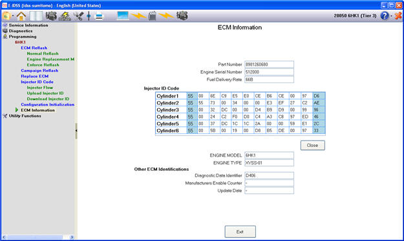Click the orange X exit icon in toolbar
The width and height of the screenshot is (404, 241).
(398, 16)
